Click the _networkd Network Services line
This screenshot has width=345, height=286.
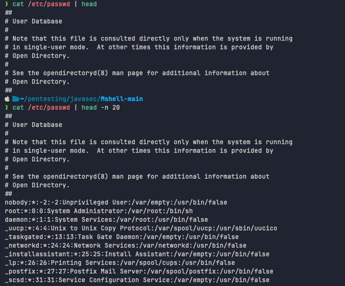tap(126, 245)
